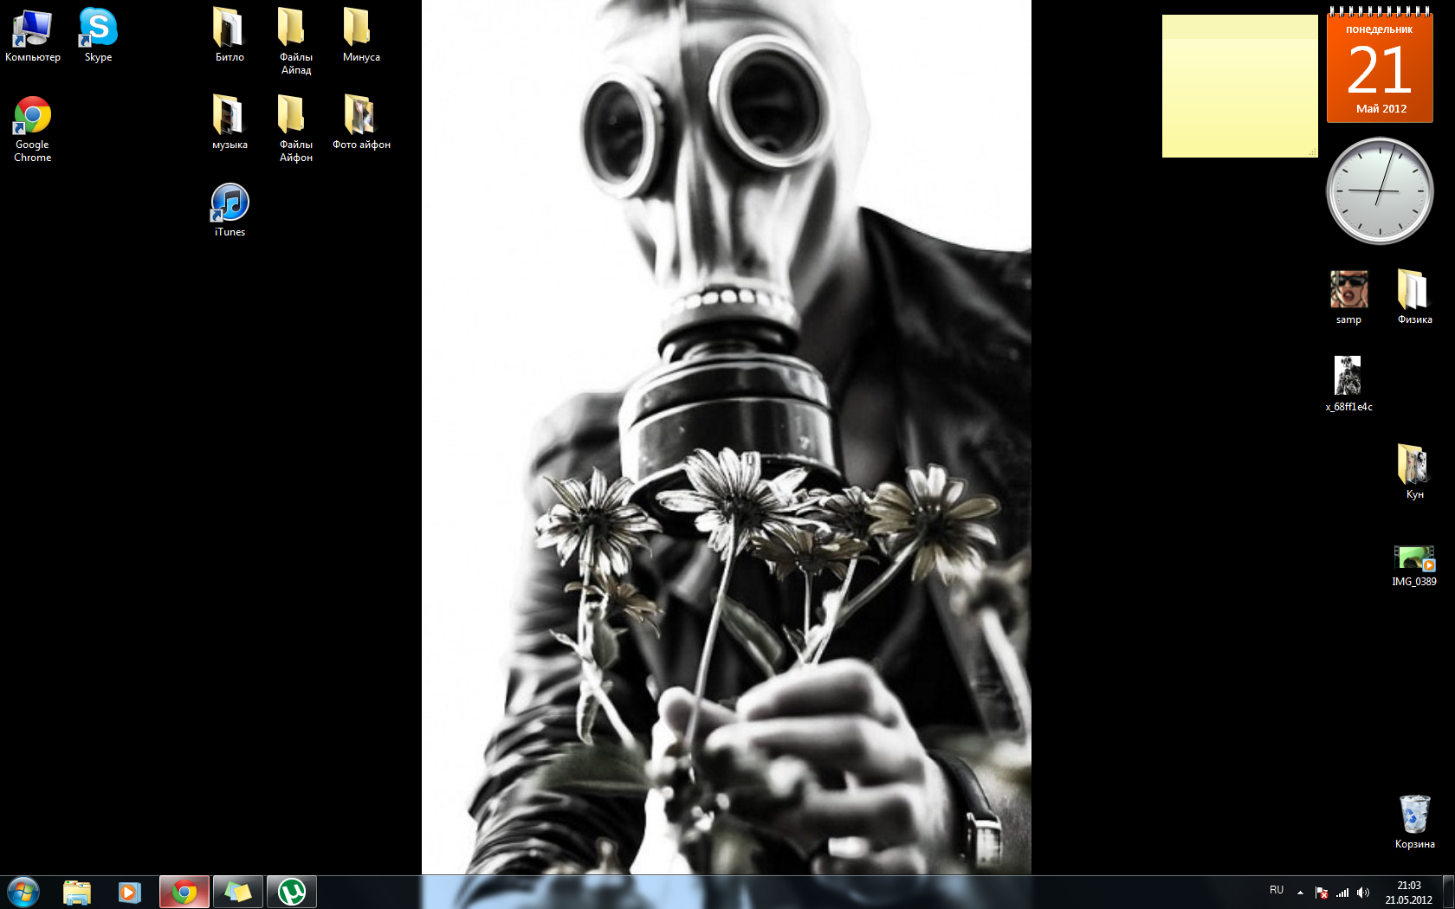This screenshot has height=909, width=1455.
Task: Open the Файлы Айфон folder
Action: pos(295,128)
